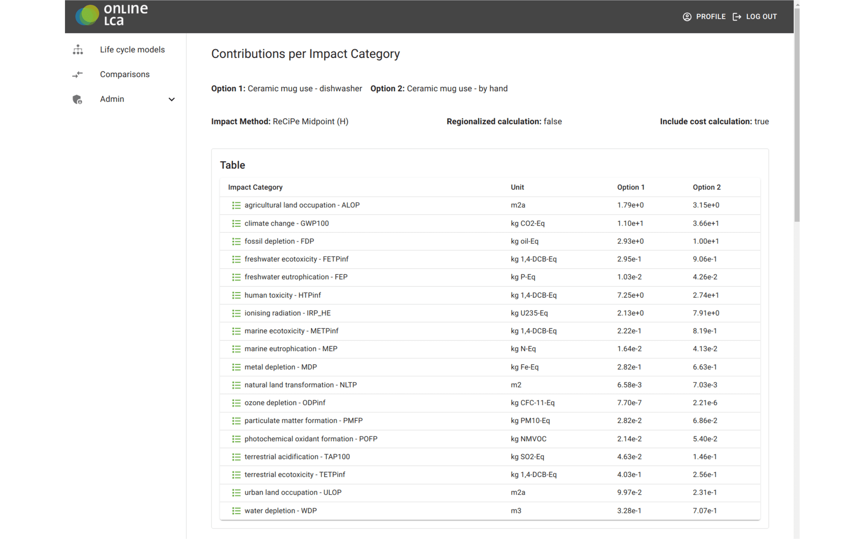This screenshot has width=862, height=539.
Task: Expand the Admin menu chevron
Action: (x=172, y=99)
